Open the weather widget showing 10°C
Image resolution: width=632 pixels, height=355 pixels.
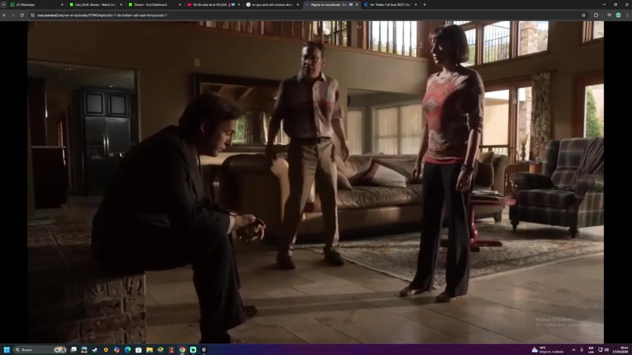tap(548, 350)
